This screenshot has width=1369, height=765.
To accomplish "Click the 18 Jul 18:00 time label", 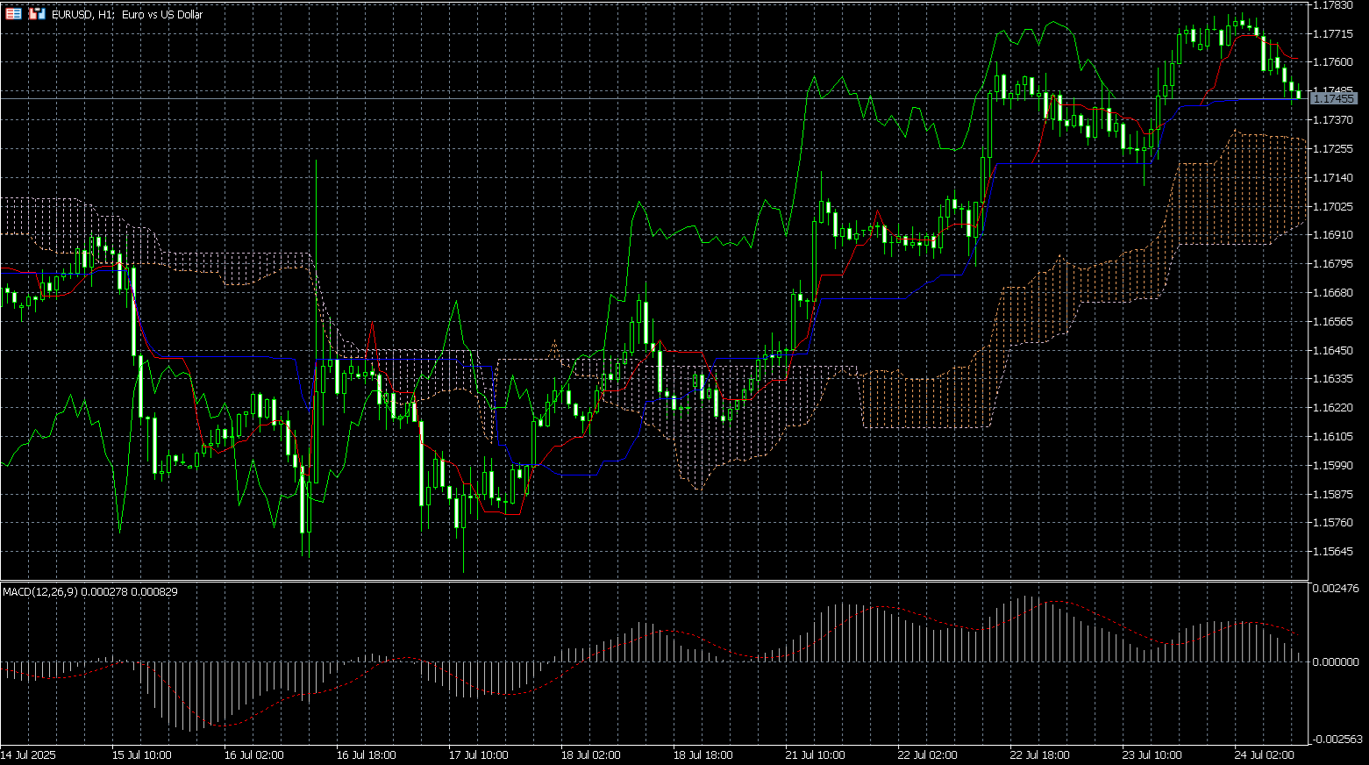I will coord(703,755).
